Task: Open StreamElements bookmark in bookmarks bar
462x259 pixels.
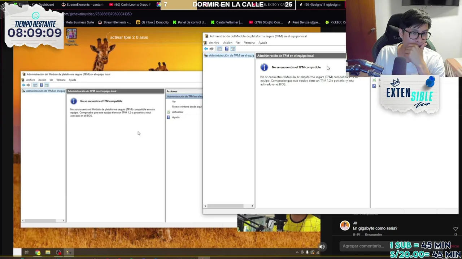Action: (x=115, y=22)
